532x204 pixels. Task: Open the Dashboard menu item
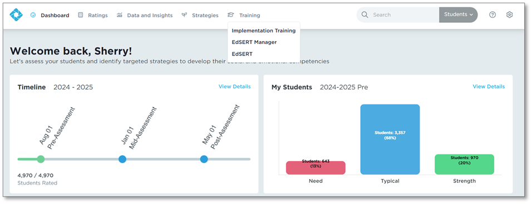(55, 15)
